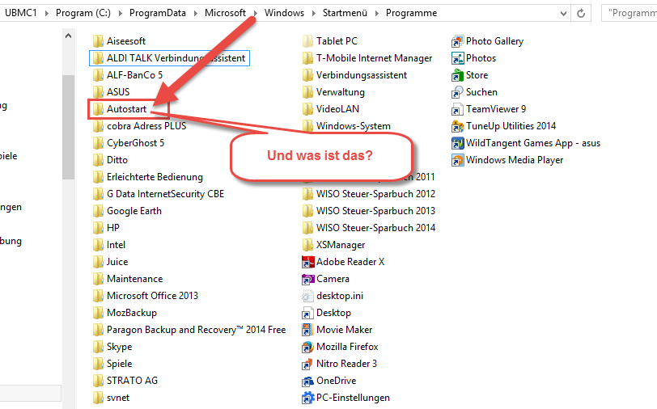Click the search Programme input field
The image size is (657, 409).
pyautogui.click(x=629, y=13)
